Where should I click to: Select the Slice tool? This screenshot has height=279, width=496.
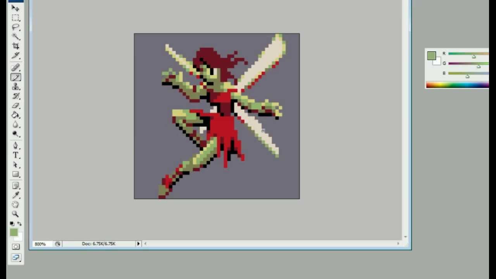pos(15,55)
